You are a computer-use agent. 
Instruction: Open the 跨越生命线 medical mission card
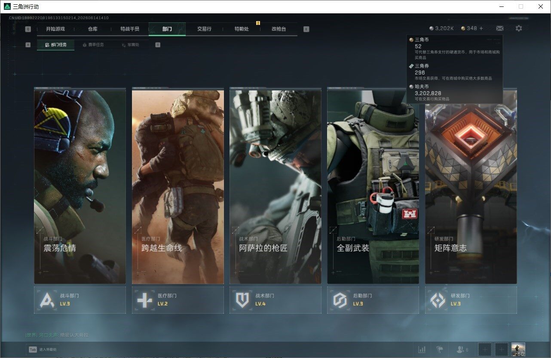tap(178, 186)
